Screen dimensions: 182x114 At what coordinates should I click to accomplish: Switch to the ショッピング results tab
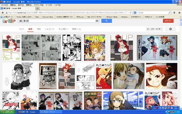pyautogui.click(x=49, y=29)
